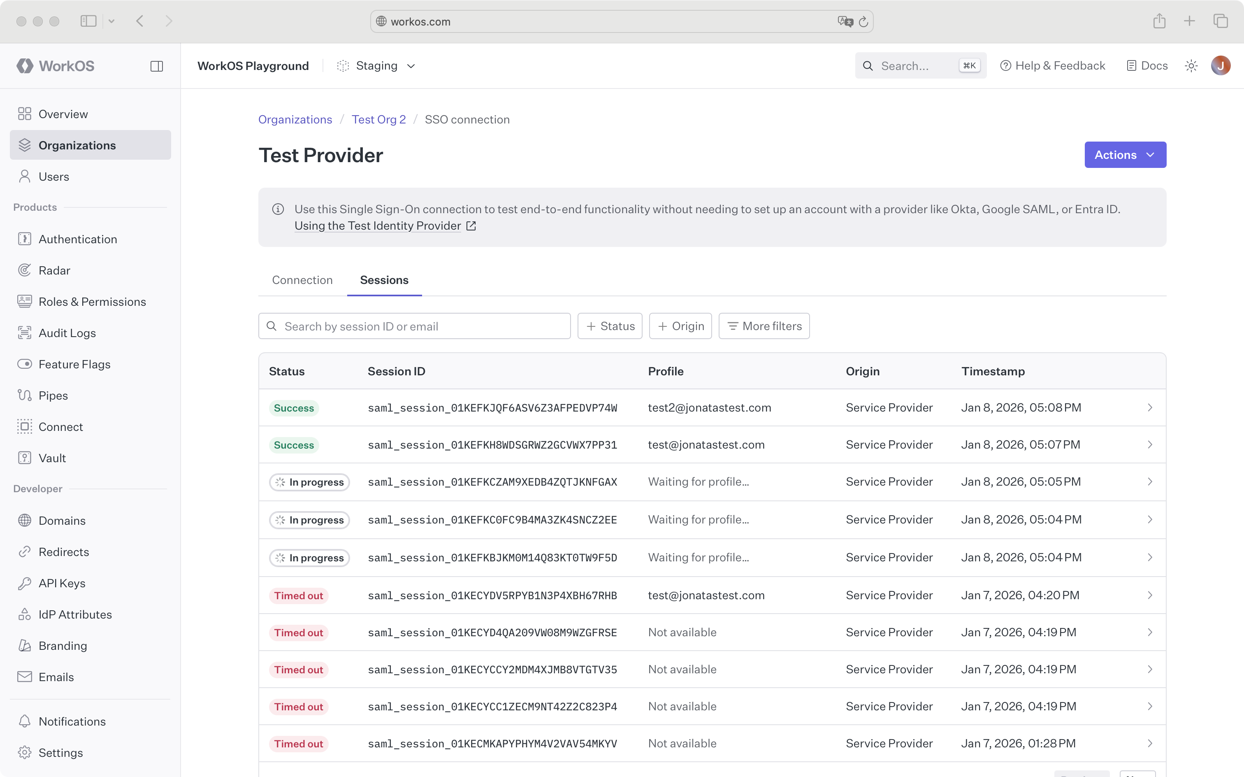1244x777 pixels.
Task: Open the Actions dropdown button
Action: [x=1125, y=155]
